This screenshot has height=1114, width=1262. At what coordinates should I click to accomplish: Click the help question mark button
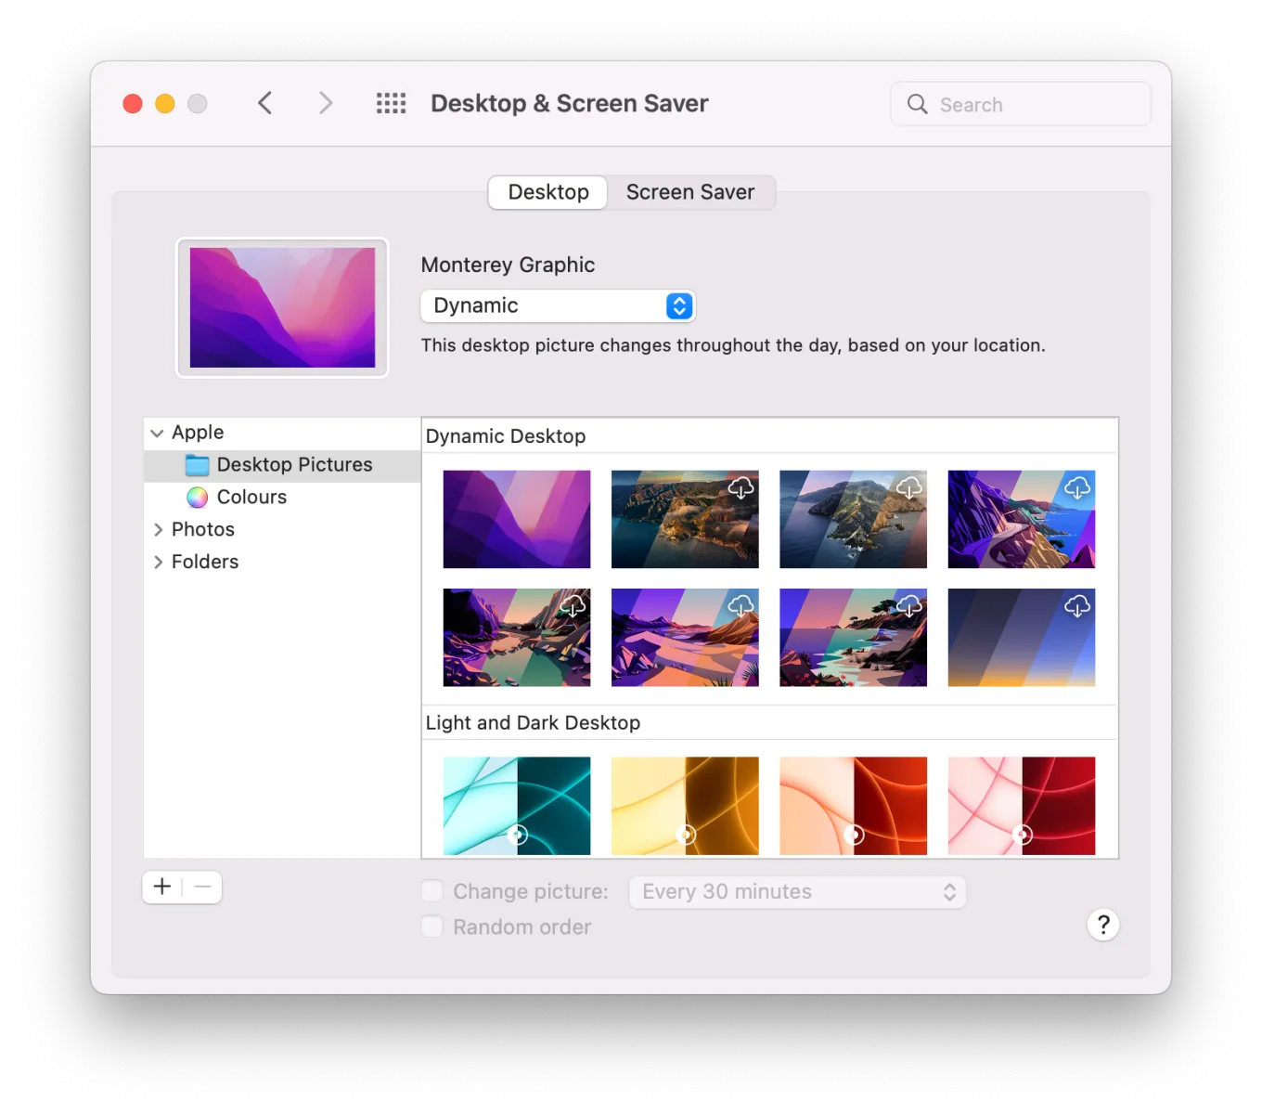click(x=1102, y=925)
